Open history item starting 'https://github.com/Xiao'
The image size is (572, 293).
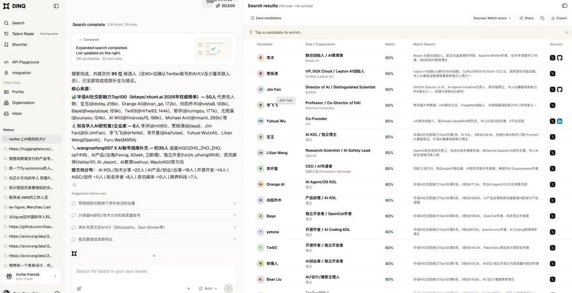coord(31,227)
